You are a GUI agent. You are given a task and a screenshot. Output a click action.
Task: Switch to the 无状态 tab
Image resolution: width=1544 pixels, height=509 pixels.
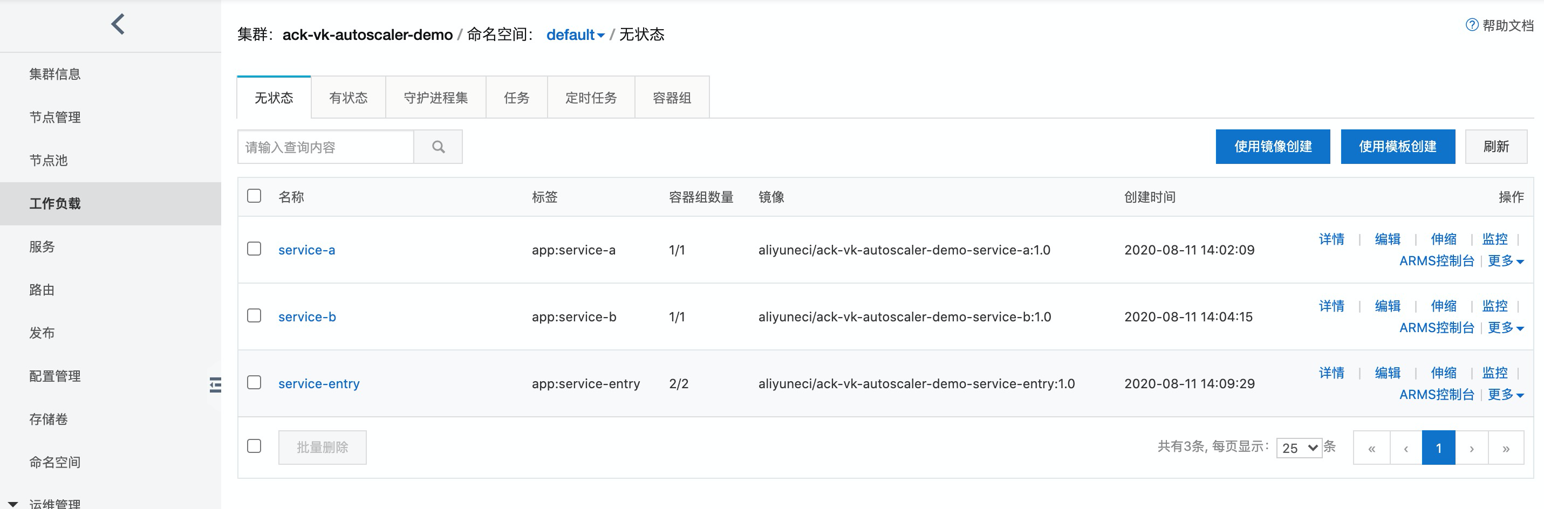tap(274, 98)
